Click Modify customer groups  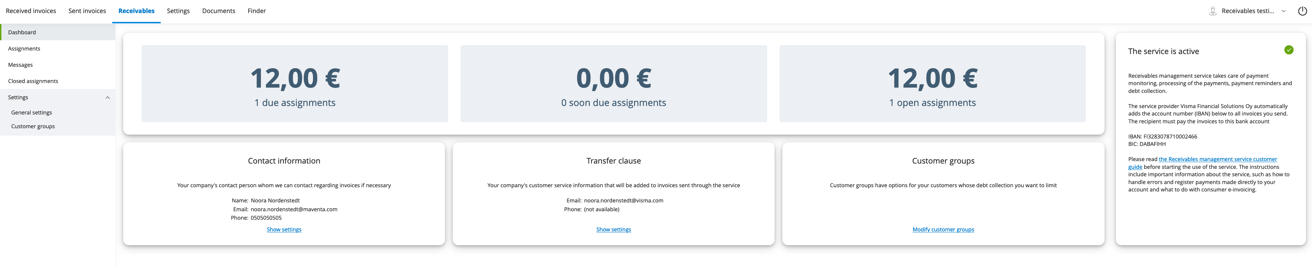(x=943, y=229)
